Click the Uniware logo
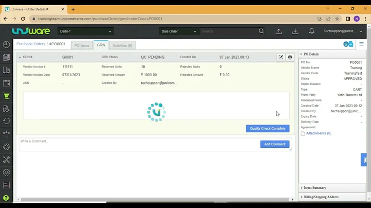The image size is (371, 208). tap(31, 31)
